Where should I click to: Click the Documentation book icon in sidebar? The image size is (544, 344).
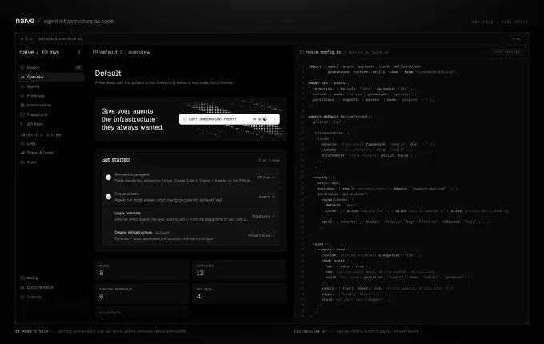[22, 287]
